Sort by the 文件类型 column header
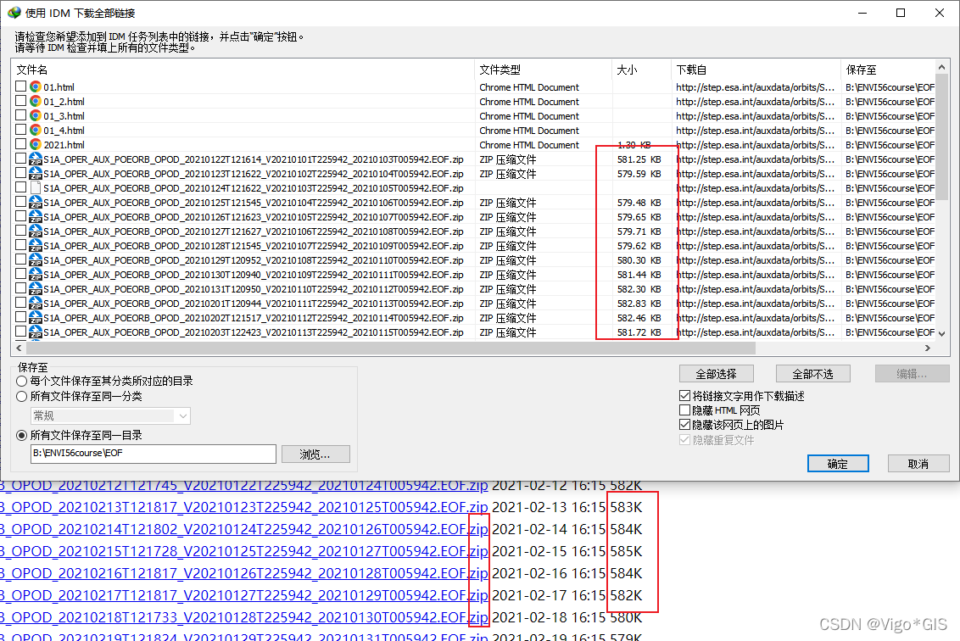The image size is (960, 641). pyautogui.click(x=543, y=70)
